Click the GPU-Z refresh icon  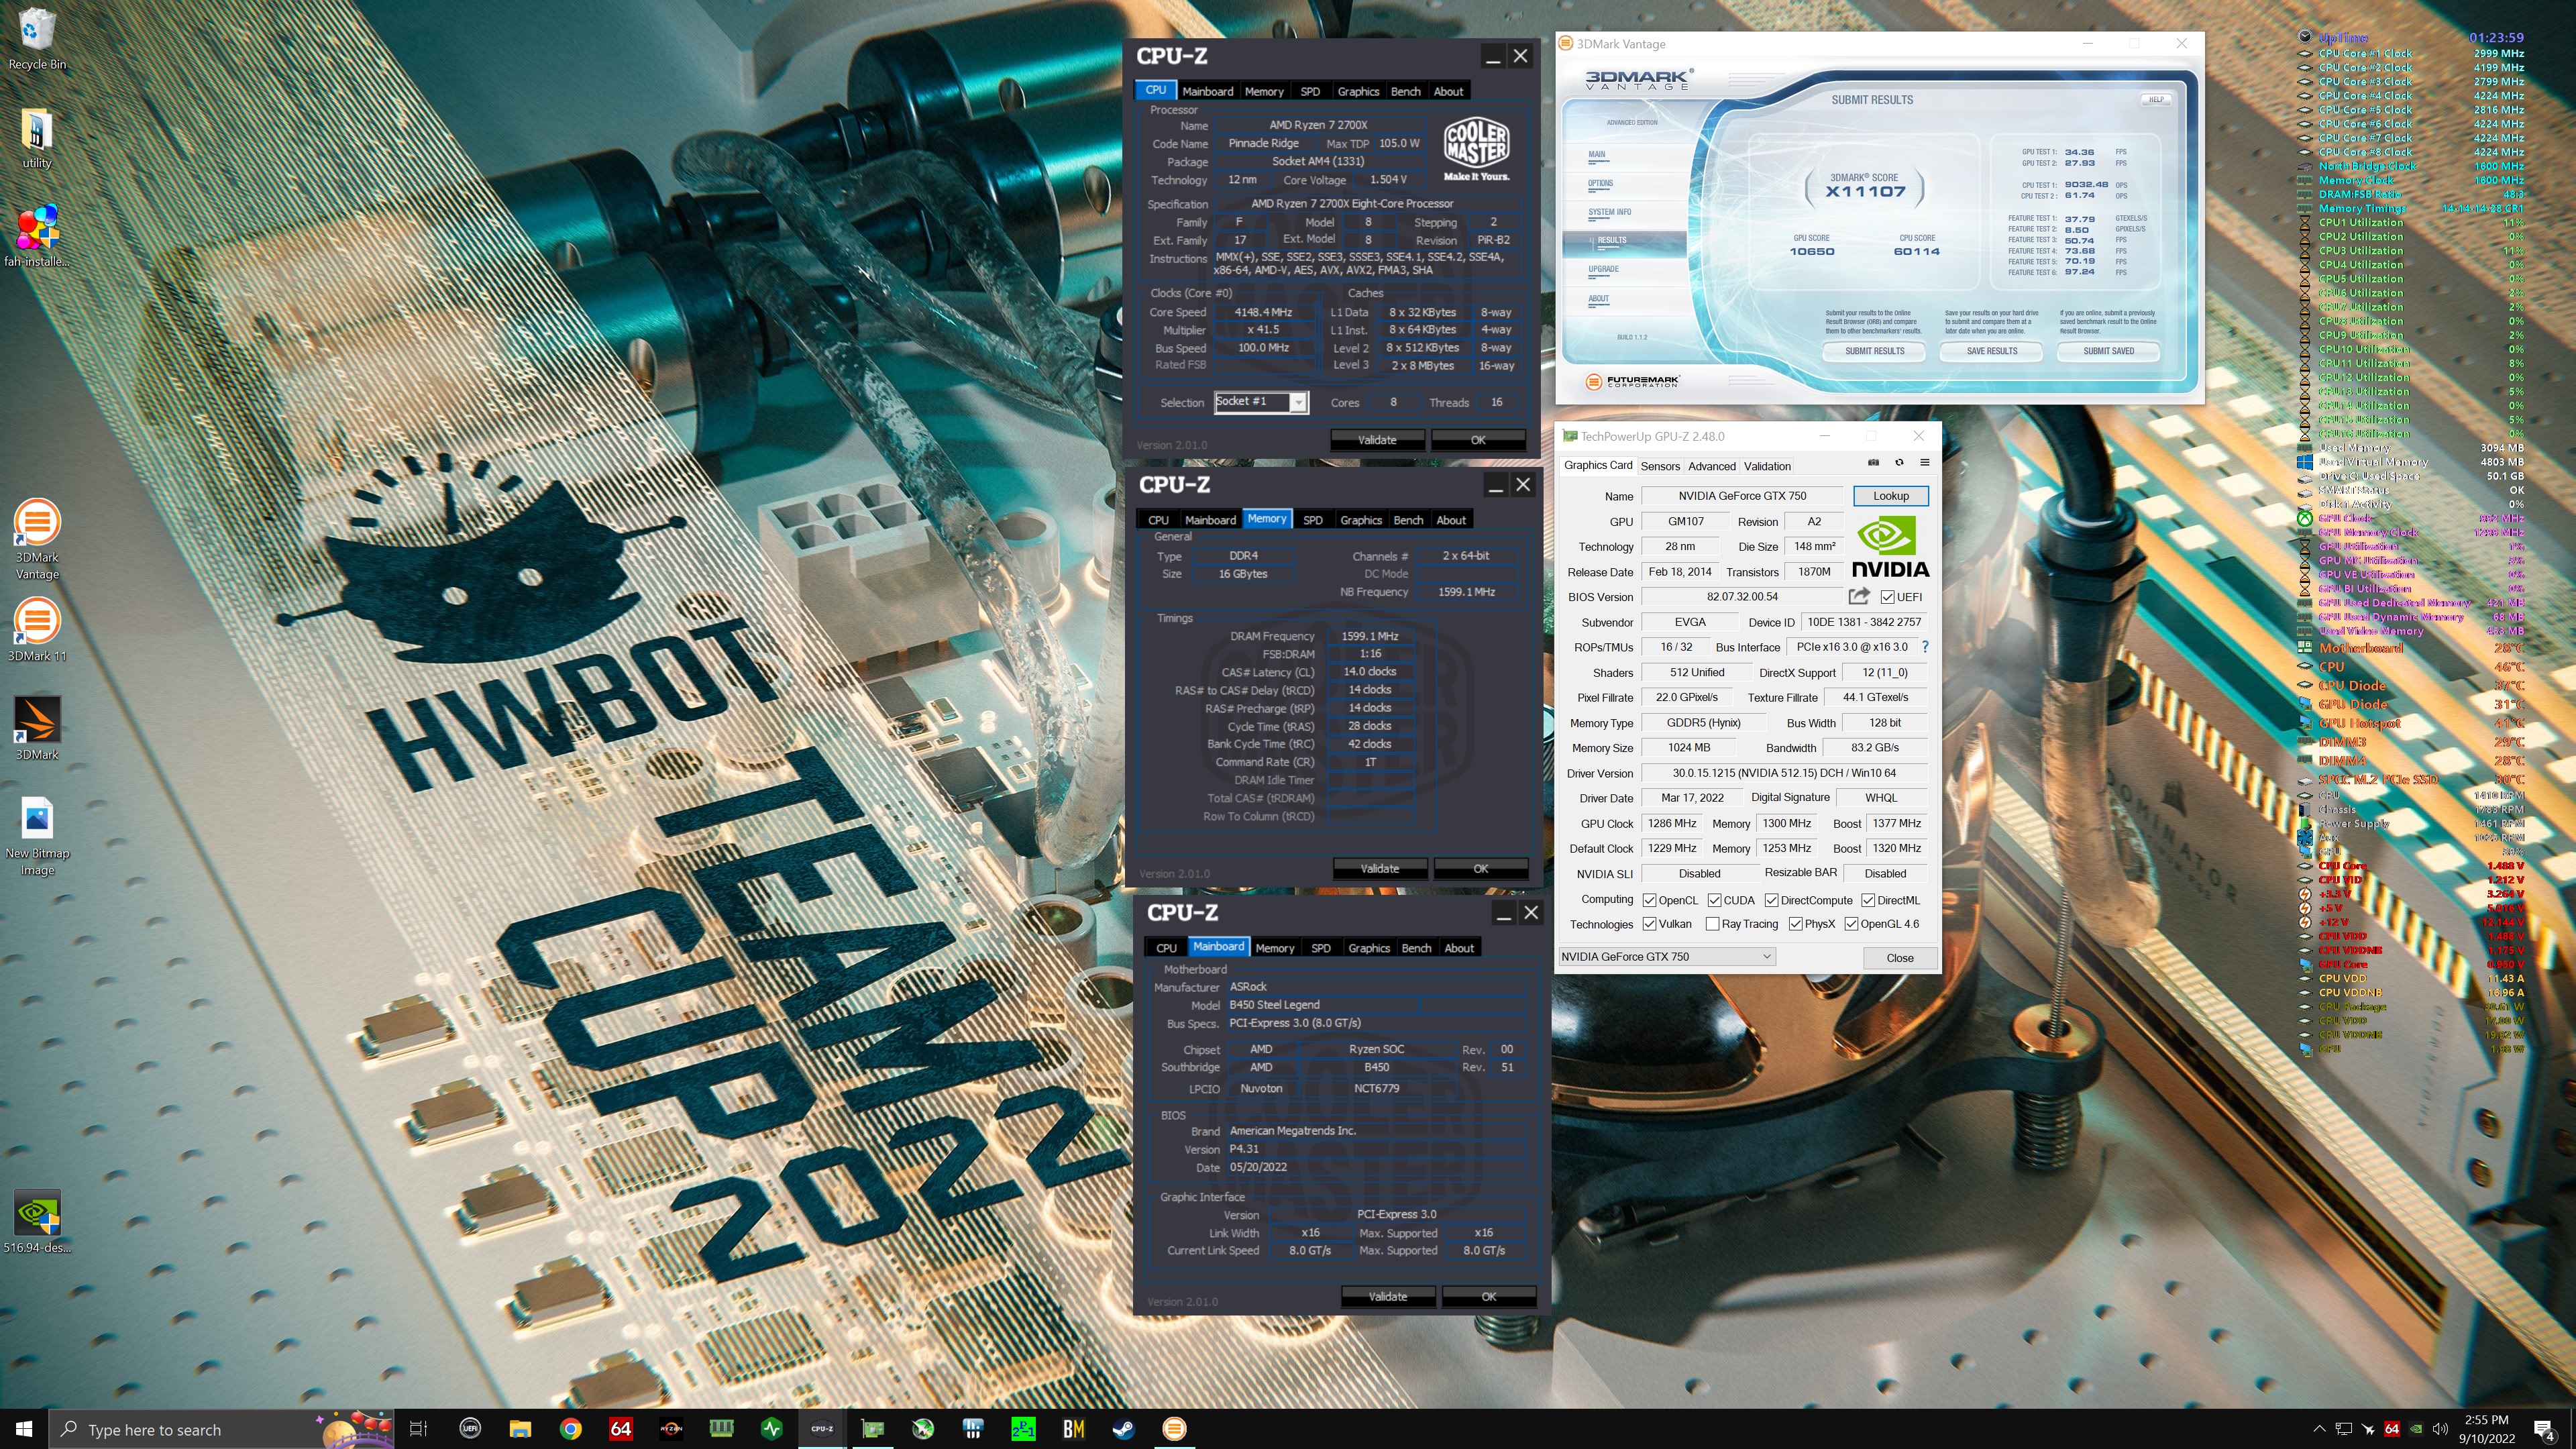coord(1899,463)
